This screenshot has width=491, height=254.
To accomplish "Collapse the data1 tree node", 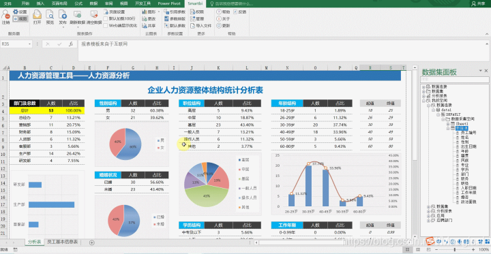I will point(433,110).
